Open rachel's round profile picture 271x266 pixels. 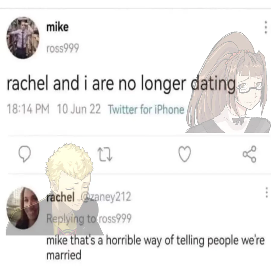tap(23, 208)
